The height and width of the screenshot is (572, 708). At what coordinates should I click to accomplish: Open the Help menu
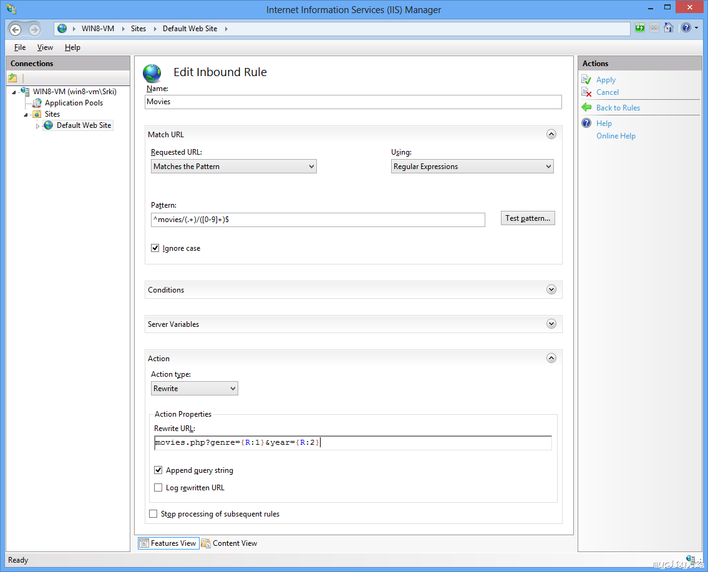pos(72,47)
